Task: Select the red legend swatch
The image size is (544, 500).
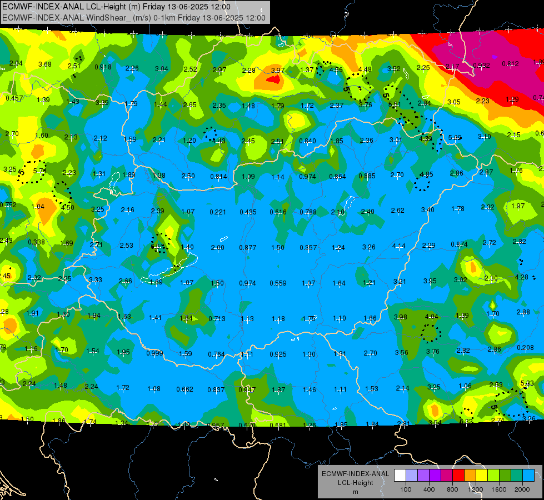Action: coord(458,475)
